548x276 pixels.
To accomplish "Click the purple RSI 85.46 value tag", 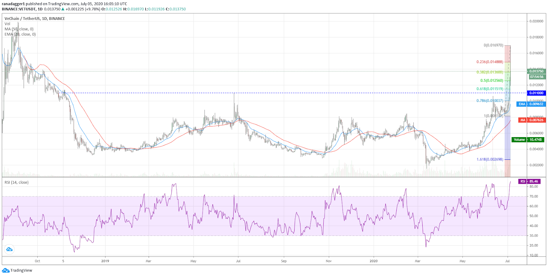I will [529, 181].
